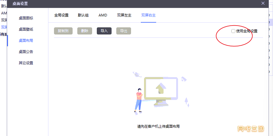The width and height of the screenshot is (273, 136).
Task: Select 桌面布局 in the sidebar
Action: point(26,41)
